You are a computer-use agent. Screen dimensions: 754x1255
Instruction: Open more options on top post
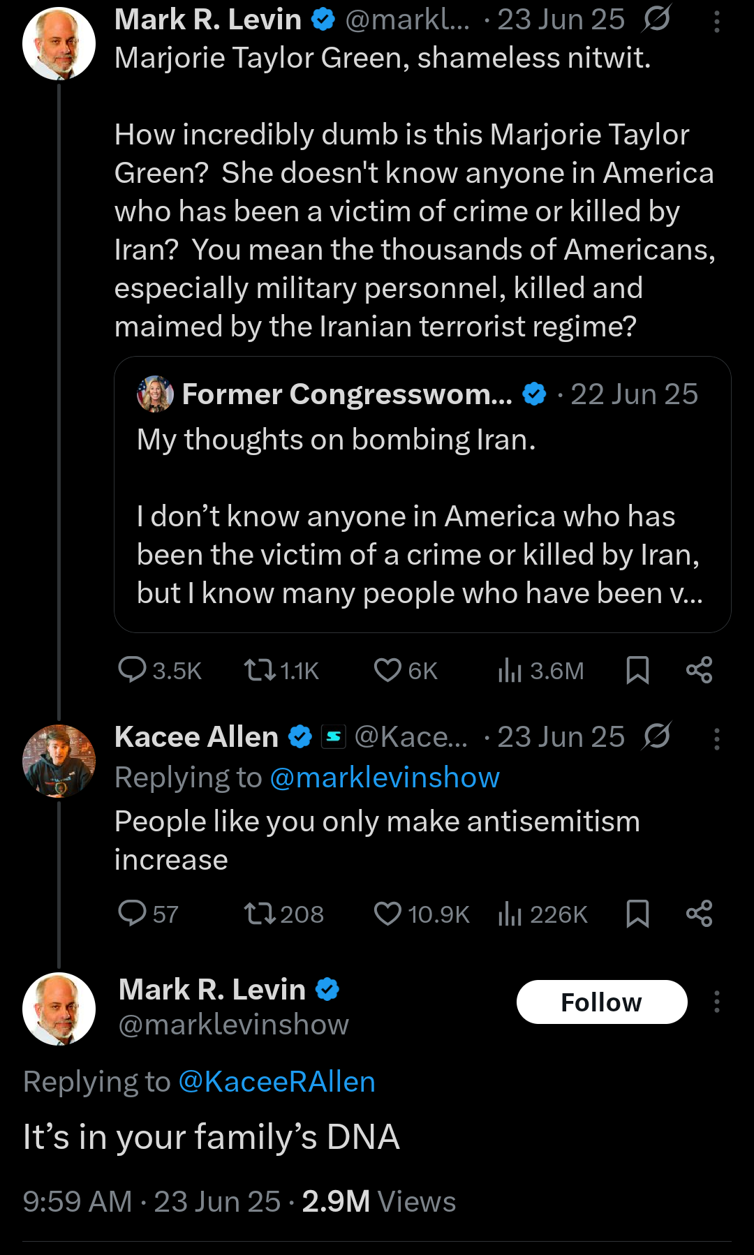click(716, 22)
